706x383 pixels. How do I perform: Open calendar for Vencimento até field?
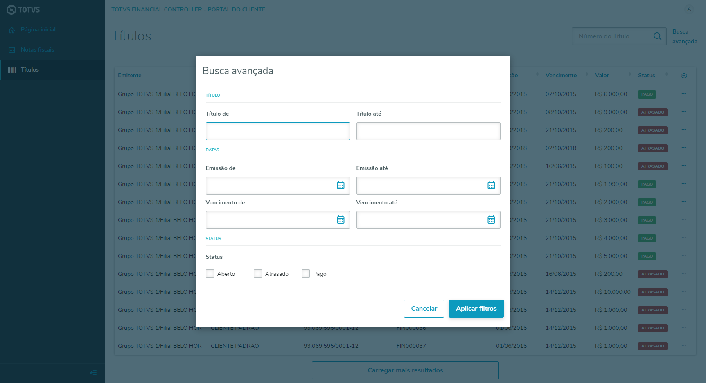pos(491,220)
